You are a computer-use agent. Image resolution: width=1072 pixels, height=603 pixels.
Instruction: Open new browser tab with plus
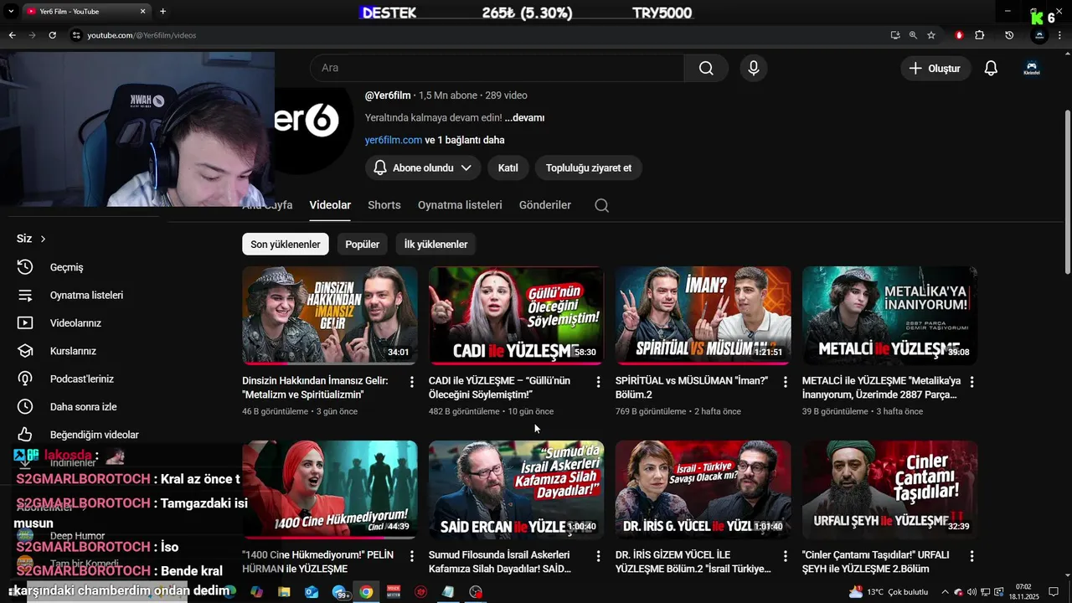(x=162, y=11)
